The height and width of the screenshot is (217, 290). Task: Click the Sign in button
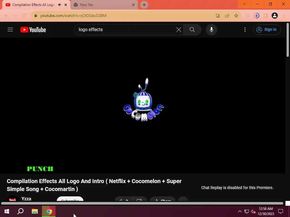[267, 29]
